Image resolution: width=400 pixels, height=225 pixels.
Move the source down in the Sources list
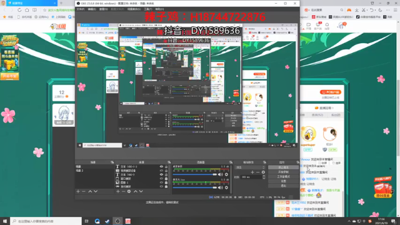(141, 191)
